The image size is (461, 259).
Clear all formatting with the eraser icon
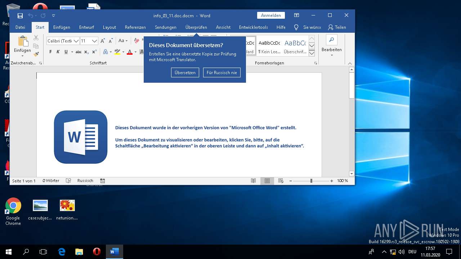click(136, 41)
